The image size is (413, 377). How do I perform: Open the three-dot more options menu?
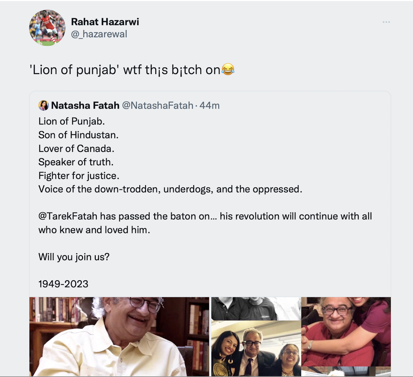pyautogui.click(x=386, y=22)
